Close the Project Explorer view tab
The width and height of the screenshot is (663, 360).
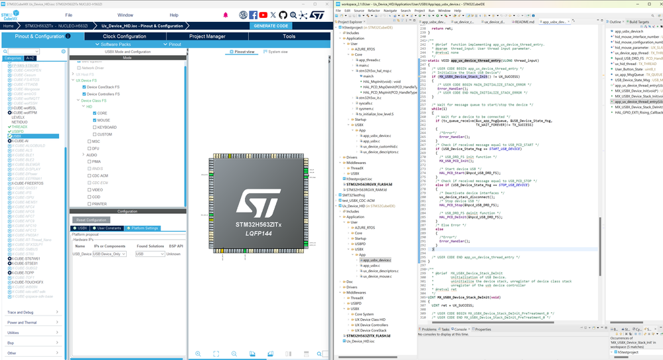pyautogui.click(x=365, y=21)
